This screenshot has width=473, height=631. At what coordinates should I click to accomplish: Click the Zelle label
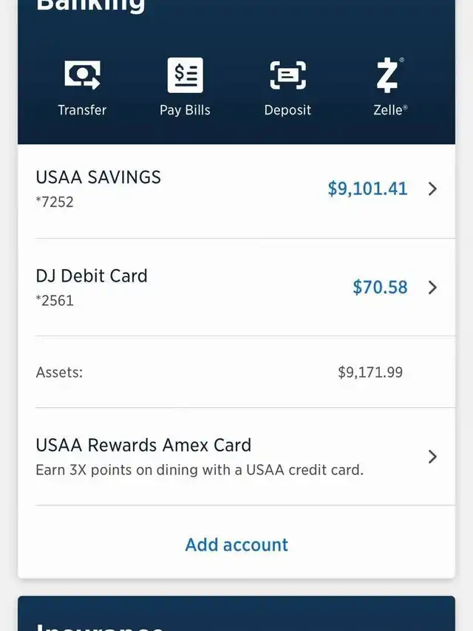[390, 110]
